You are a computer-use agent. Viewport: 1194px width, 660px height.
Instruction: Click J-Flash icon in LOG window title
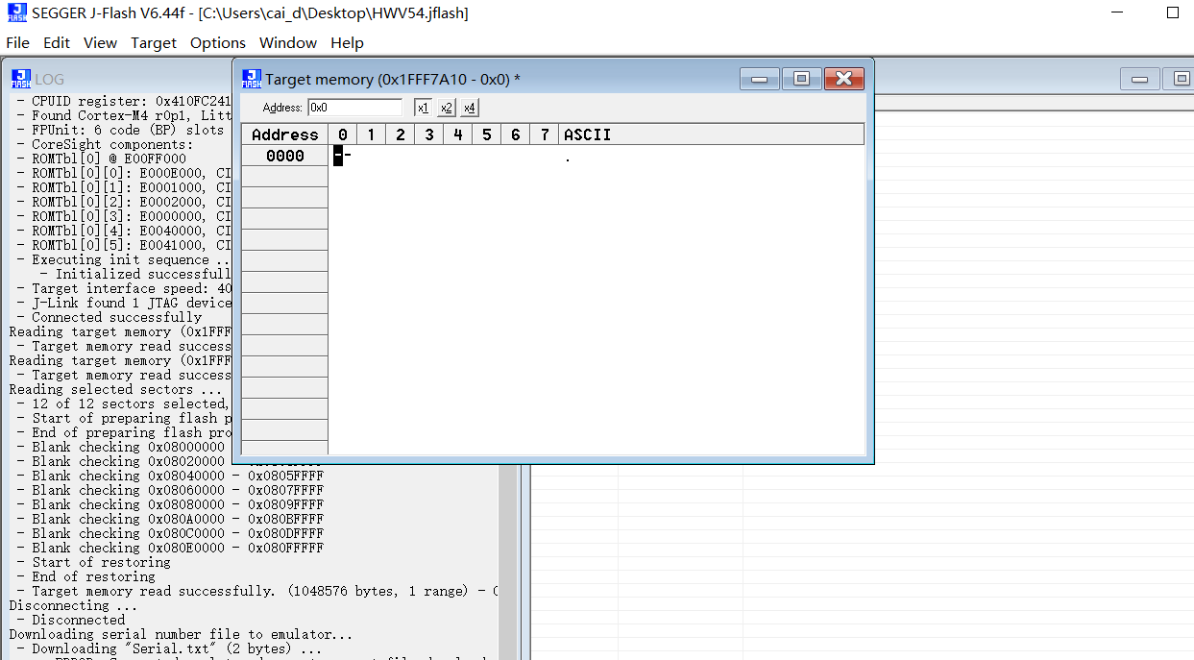[21, 79]
